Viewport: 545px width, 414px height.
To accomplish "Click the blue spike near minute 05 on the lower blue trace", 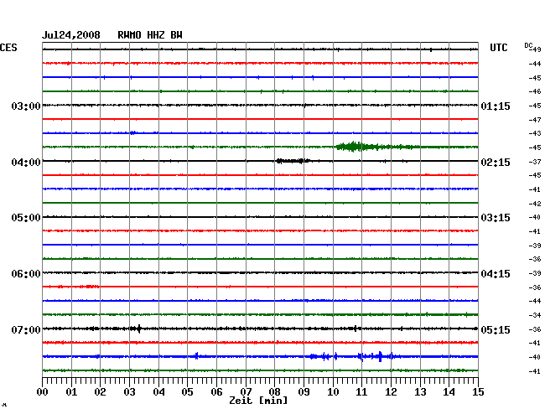I will (x=196, y=355).
